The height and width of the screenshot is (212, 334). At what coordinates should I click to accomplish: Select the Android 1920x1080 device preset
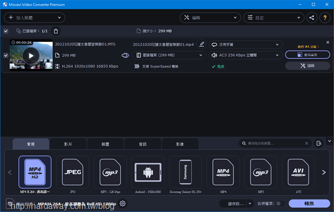point(148,172)
